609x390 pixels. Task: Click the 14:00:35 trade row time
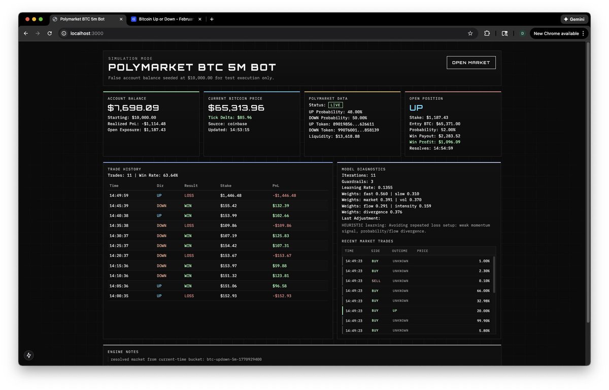(119, 296)
